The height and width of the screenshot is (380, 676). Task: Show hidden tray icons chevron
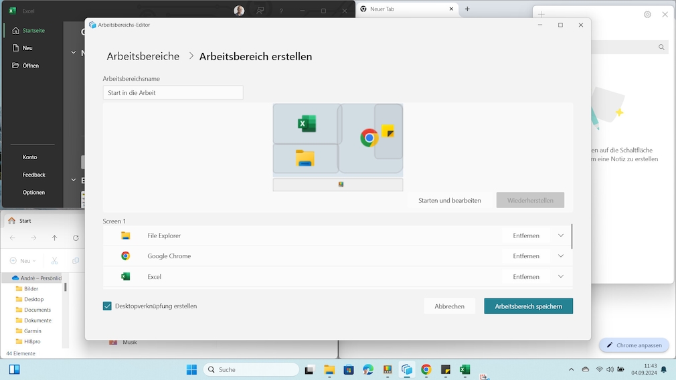click(x=571, y=370)
